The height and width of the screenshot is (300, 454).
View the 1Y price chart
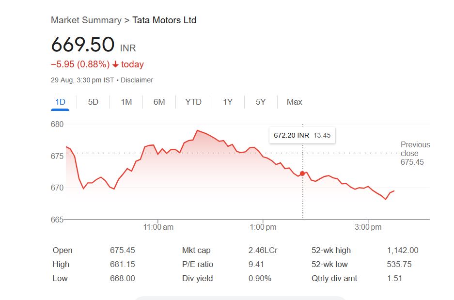click(228, 102)
